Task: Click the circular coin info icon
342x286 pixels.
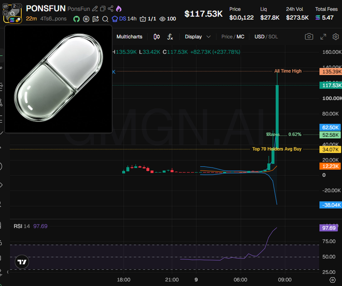Action: tap(86, 19)
